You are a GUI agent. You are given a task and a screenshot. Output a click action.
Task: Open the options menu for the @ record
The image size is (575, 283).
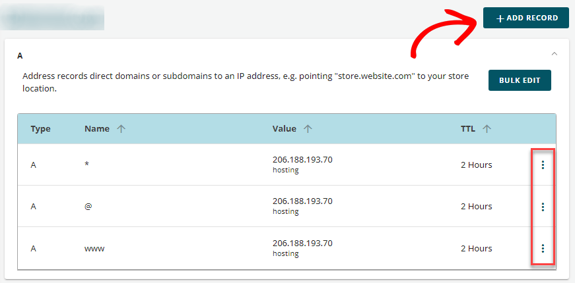(543, 207)
